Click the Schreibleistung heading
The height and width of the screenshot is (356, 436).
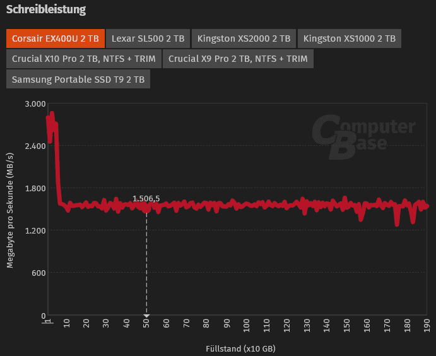tap(46, 9)
